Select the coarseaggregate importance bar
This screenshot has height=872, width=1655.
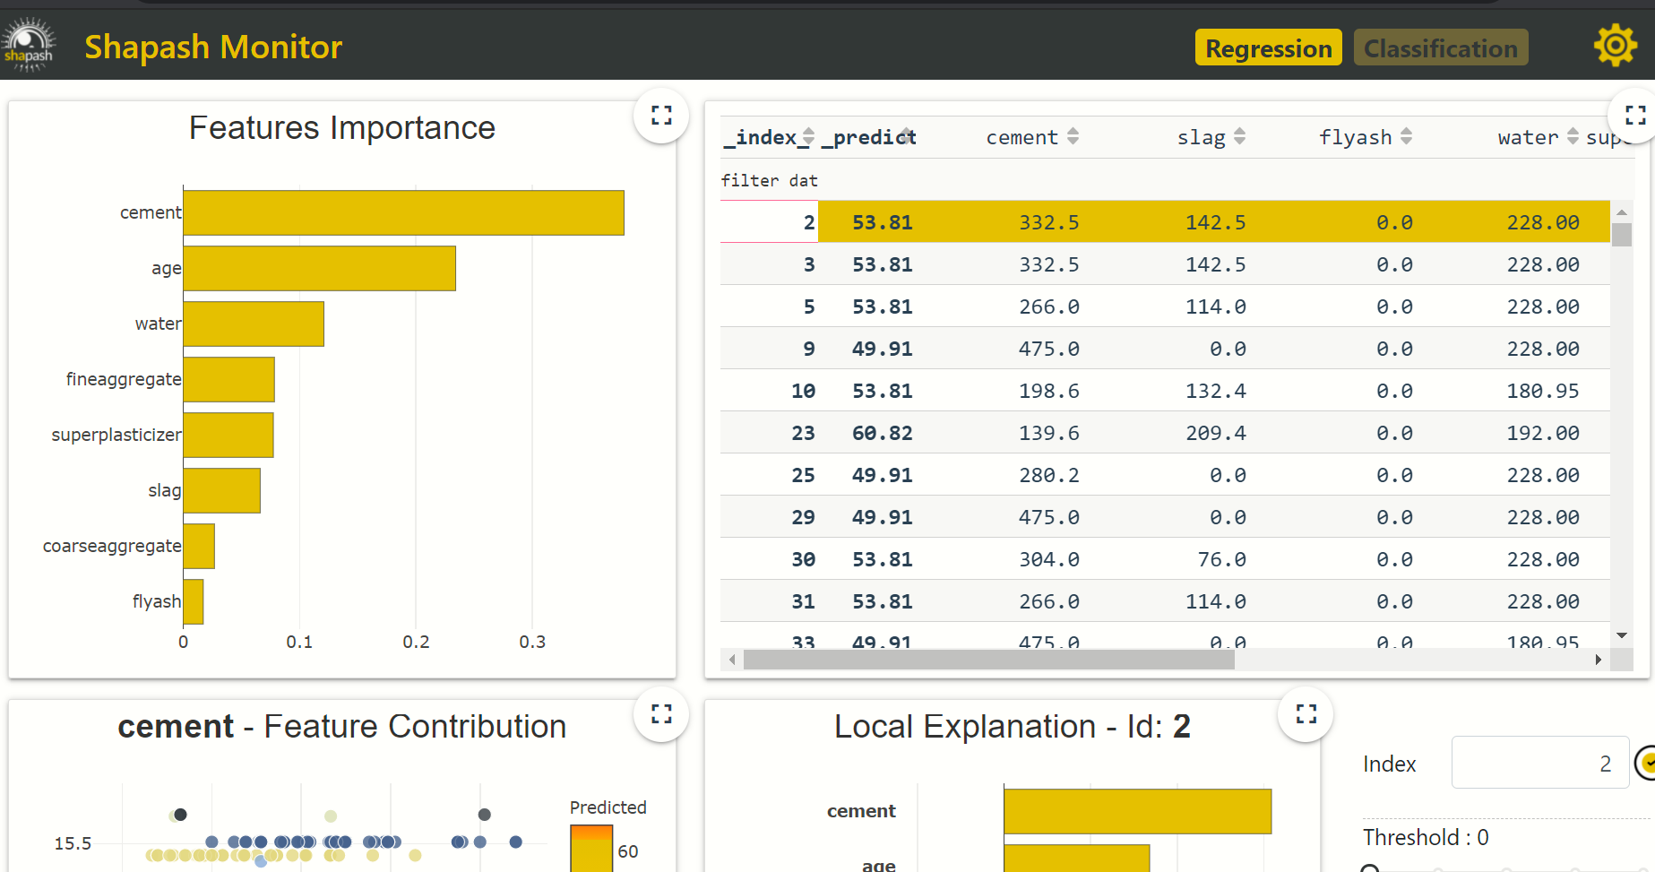pyautogui.click(x=199, y=546)
